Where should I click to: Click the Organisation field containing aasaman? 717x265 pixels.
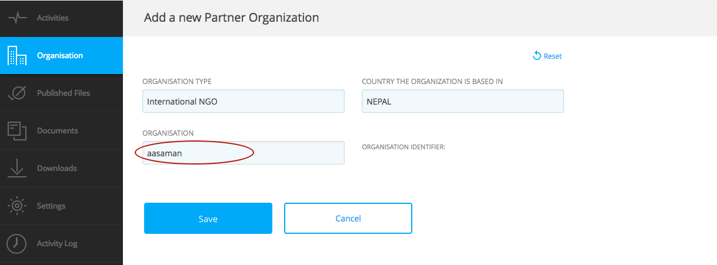click(244, 153)
